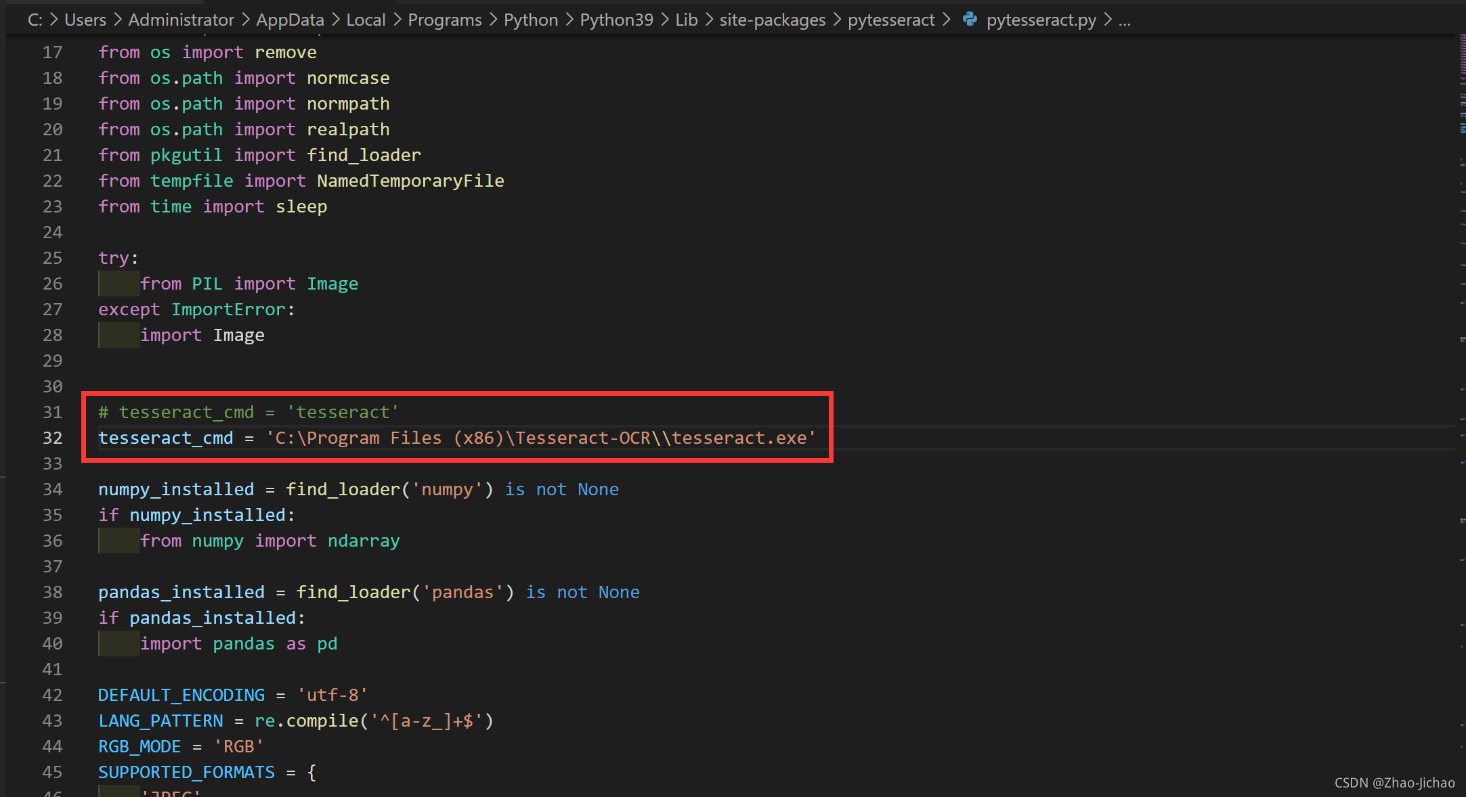Click the Python file icon in breadcrumb
This screenshot has height=797, width=1466.
970,20
